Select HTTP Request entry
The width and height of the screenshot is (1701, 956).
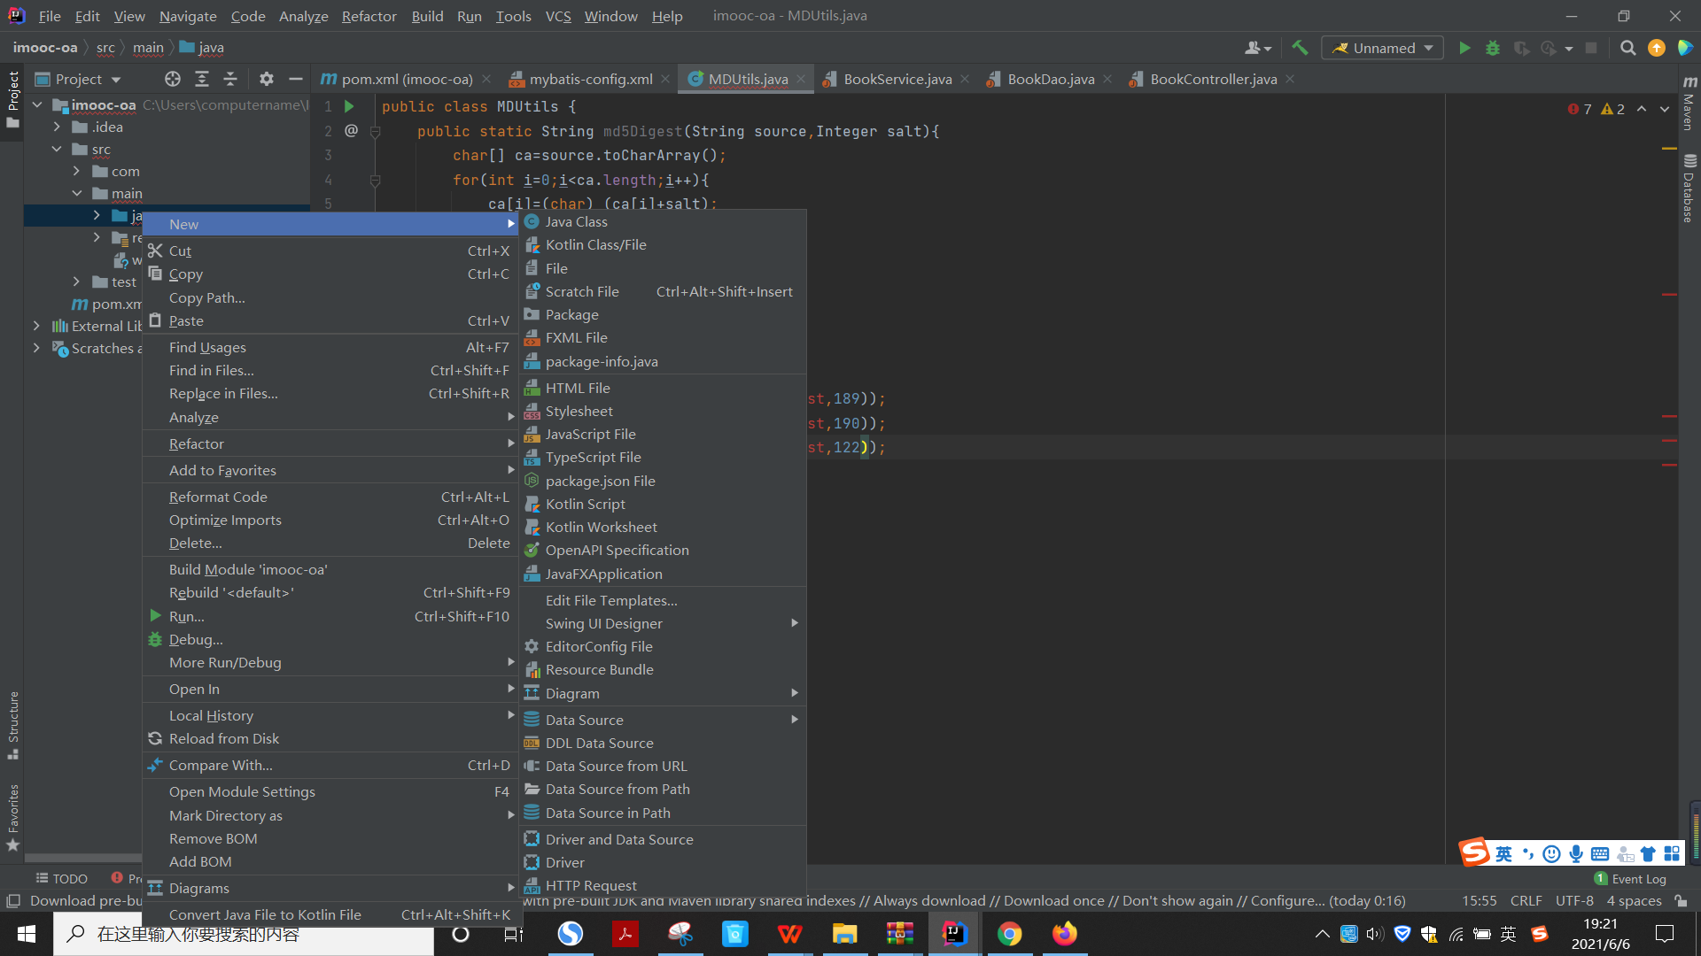pos(663,885)
